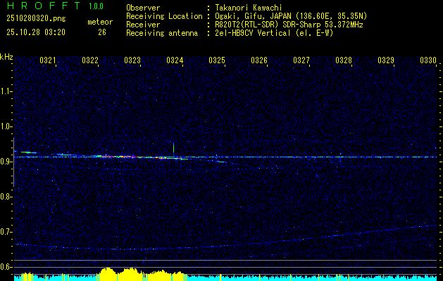Screen dimensions: 443x281
Task: Click the 0322 time marker
Action: pyautogui.click(x=90, y=60)
